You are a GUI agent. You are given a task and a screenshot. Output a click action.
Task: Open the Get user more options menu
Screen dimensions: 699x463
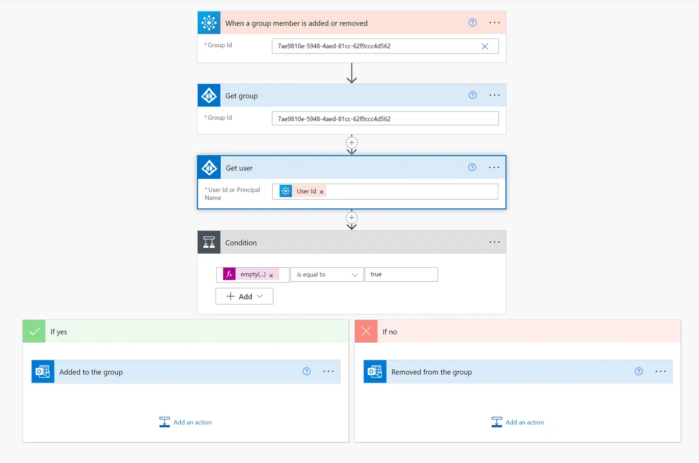[494, 167]
